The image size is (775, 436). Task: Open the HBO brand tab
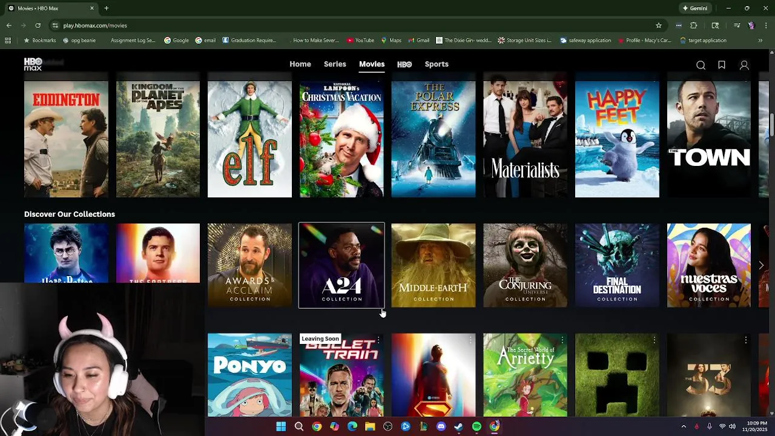pos(404,64)
